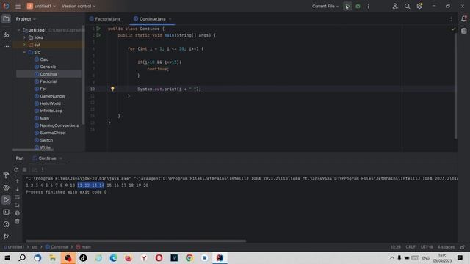Start debugging with the Debug bug icon
This screenshot has width=470, height=264.
pos(358,6)
